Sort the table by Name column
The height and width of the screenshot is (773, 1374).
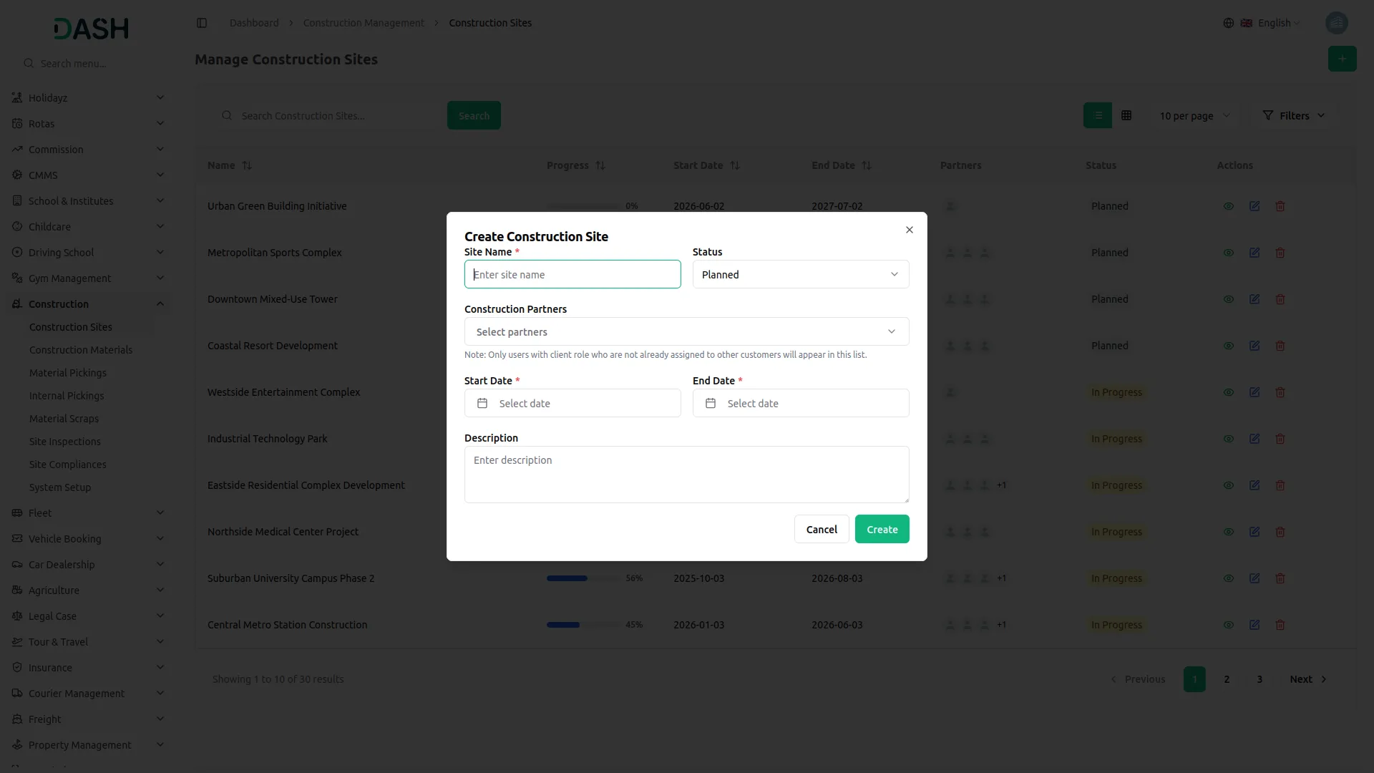click(230, 165)
